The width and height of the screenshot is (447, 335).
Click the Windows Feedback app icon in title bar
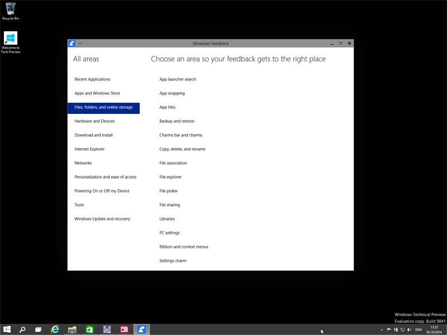72,44
